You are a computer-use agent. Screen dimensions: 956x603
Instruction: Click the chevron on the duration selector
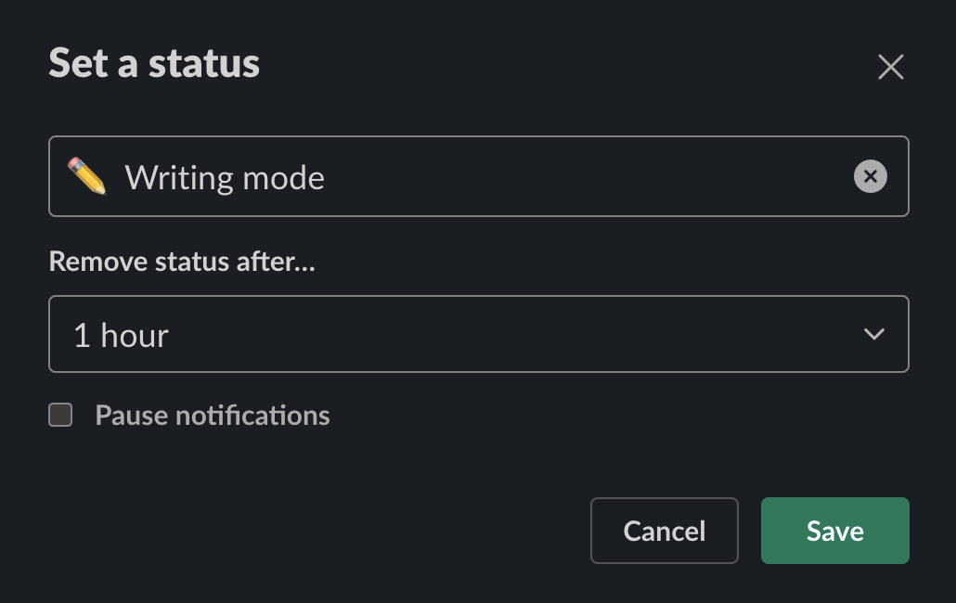873,333
